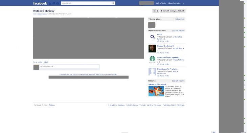Open messages icon in header
Screen dimensions: 247x133
click(x=54, y=3)
